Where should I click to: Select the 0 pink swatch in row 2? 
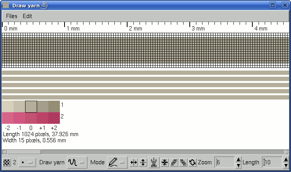point(31,118)
